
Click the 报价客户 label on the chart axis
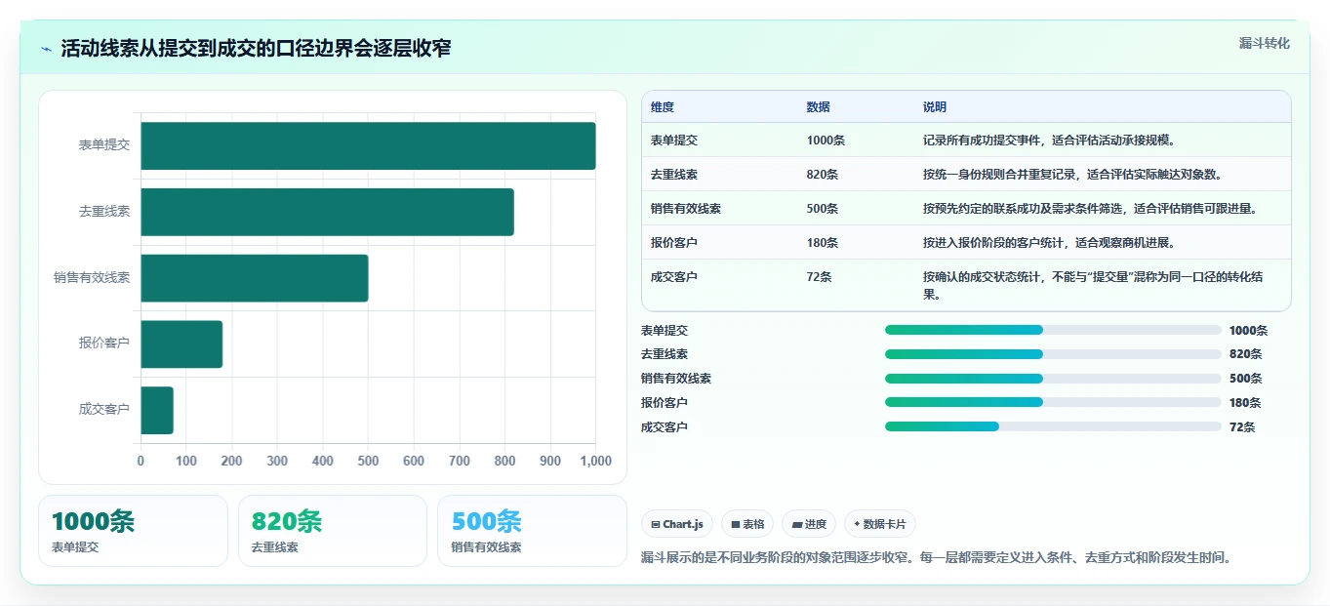[x=104, y=343]
